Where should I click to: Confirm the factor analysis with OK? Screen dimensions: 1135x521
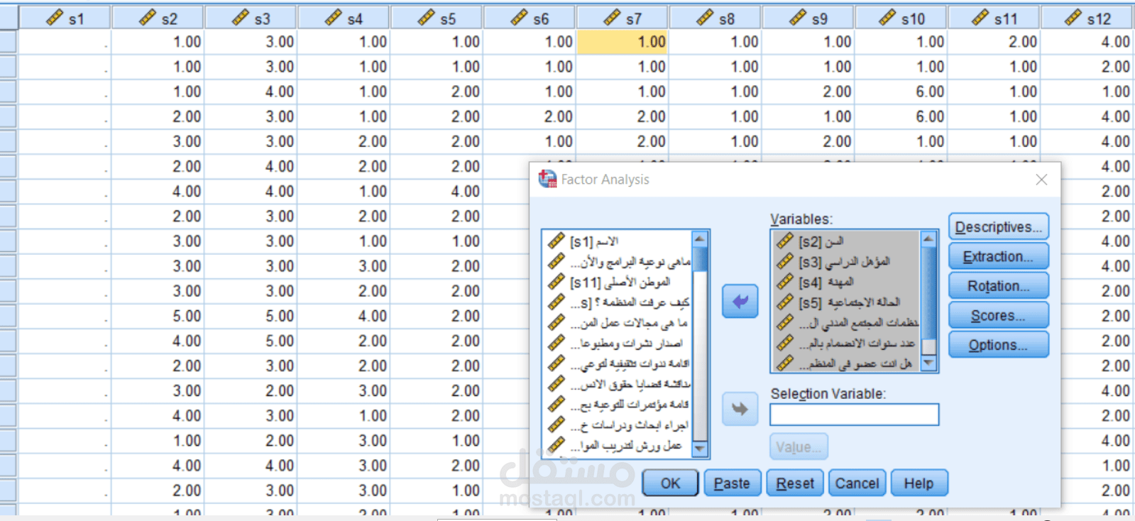[670, 483]
